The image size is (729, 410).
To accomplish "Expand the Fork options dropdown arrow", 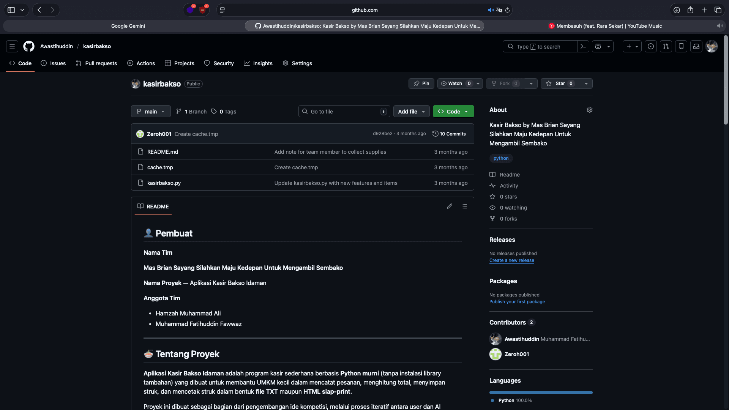I will (531, 84).
